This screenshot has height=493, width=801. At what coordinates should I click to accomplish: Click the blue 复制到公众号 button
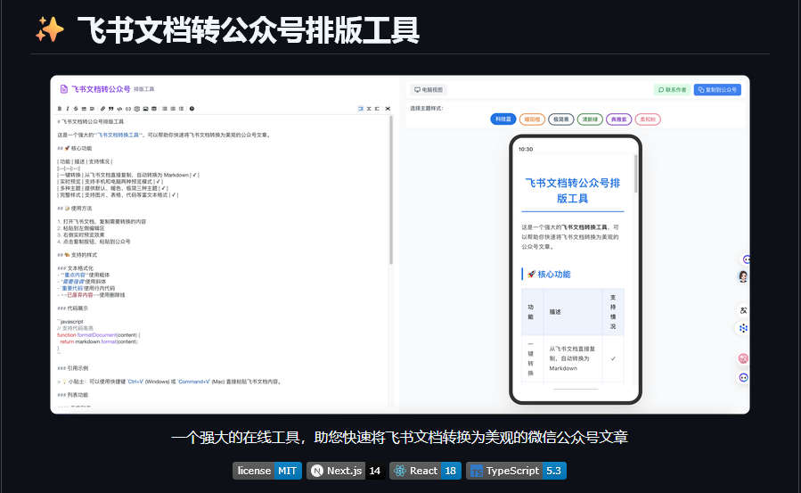(x=717, y=89)
